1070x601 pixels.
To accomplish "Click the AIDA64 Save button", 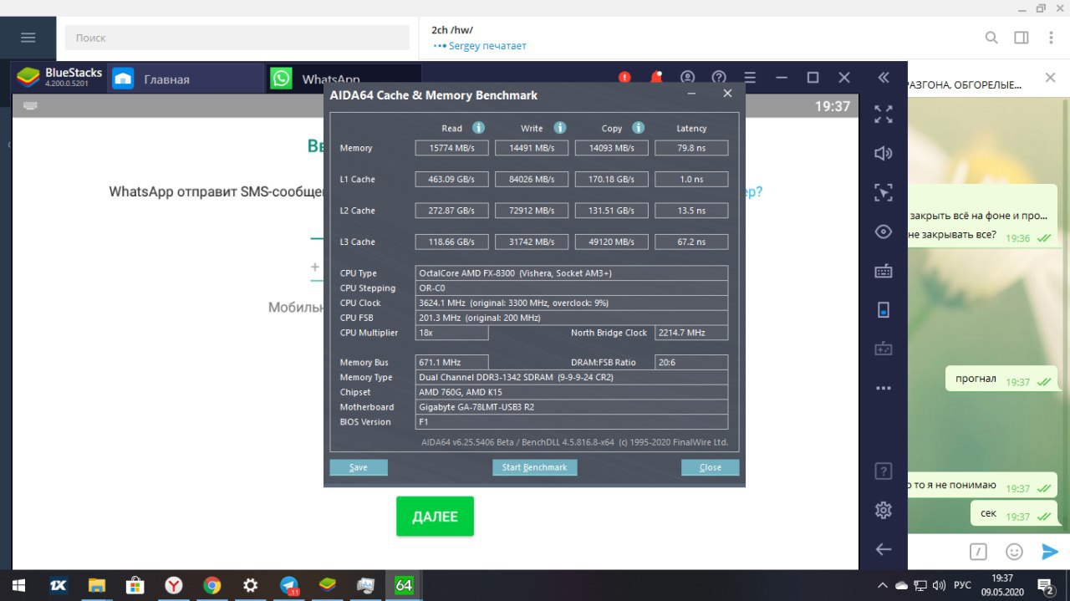I will [359, 467].
